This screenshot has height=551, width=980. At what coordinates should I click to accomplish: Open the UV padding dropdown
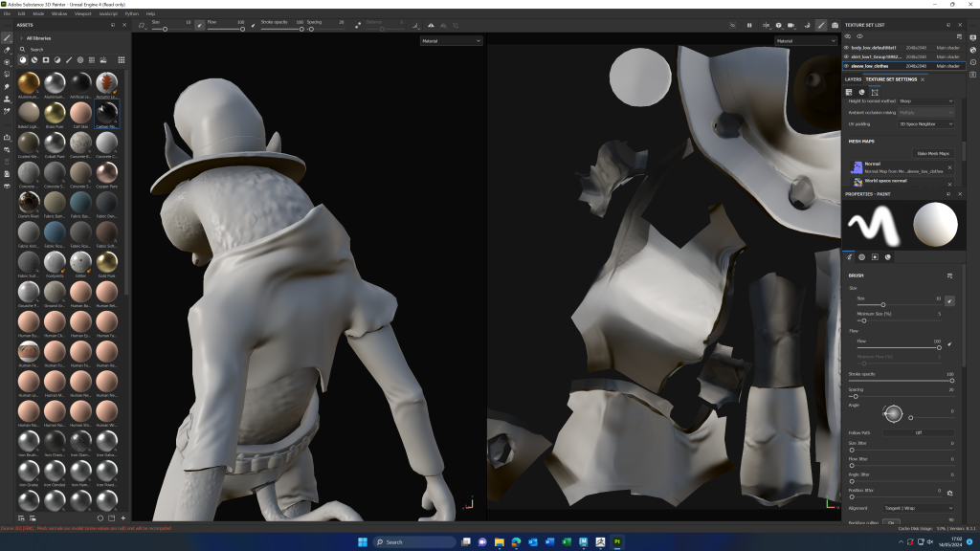(924, 124)
